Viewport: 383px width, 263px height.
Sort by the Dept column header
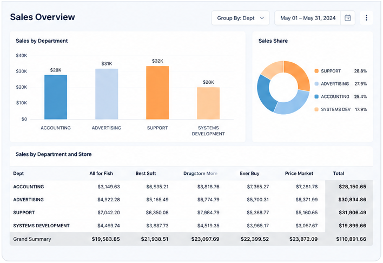18,173
